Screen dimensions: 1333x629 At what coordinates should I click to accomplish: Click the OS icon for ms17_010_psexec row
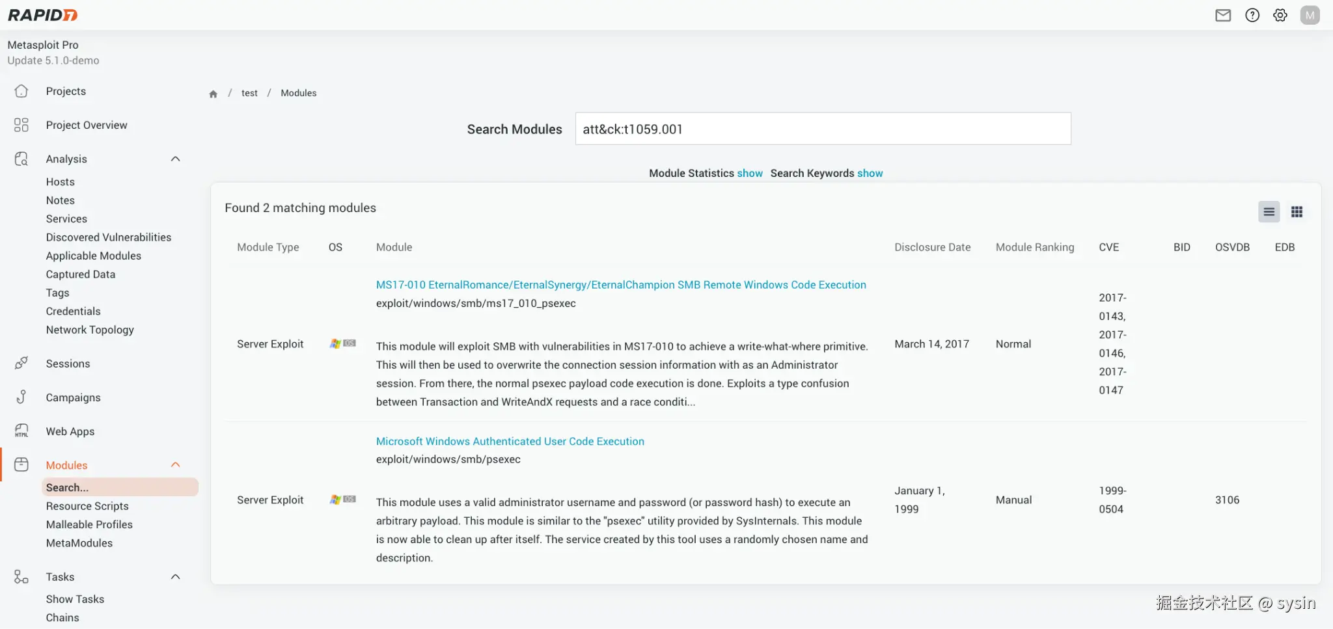coord(342,343)
